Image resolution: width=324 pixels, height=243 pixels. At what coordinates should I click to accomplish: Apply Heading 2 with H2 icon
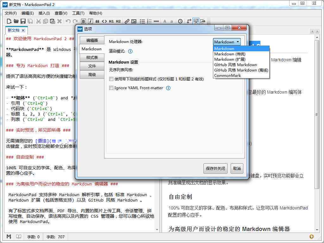tap(118, 21)
